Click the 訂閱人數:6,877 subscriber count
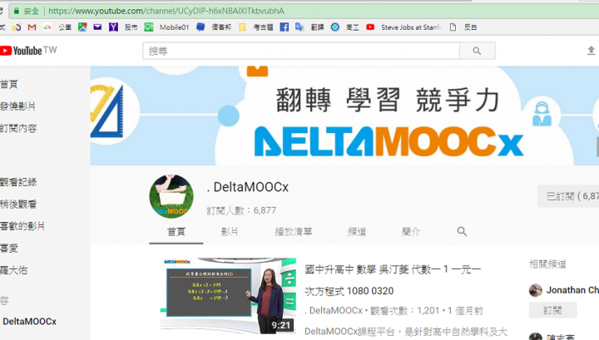 (x=241, y=210)
